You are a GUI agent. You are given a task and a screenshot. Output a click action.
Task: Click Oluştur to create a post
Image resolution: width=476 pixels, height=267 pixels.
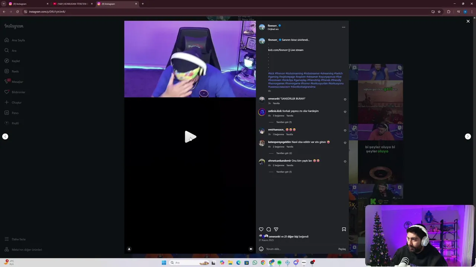[13, 102]
